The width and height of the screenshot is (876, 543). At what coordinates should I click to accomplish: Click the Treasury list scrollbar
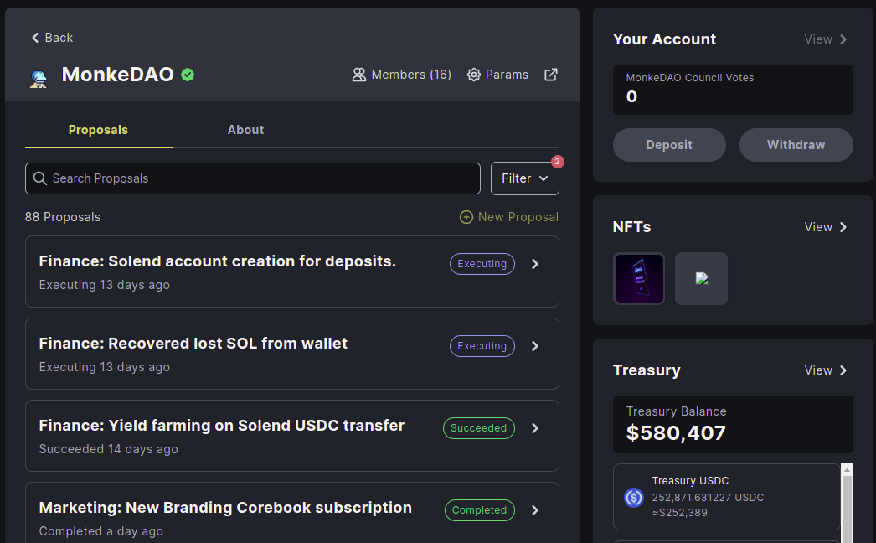(847, 503)
